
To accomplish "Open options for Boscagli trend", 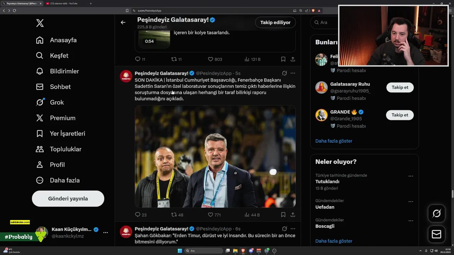I will pyautogui.click(x=411, y=221).
